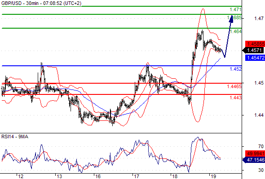Click the 1.47 price axis label
This screenshot has height=179, width=265.
click(x=259, y=18)
